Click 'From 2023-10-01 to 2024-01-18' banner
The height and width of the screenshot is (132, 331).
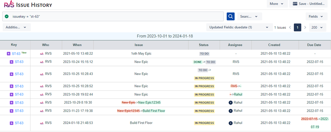[x=165, y=36]
